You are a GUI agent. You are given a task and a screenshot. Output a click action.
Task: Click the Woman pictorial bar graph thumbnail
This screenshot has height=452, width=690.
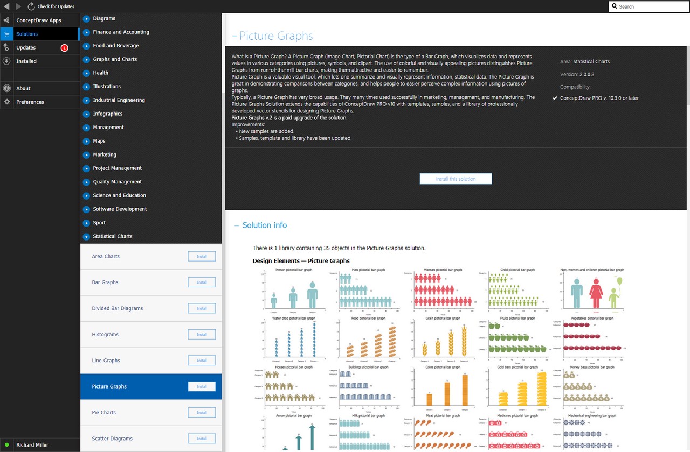coord(443,290)
